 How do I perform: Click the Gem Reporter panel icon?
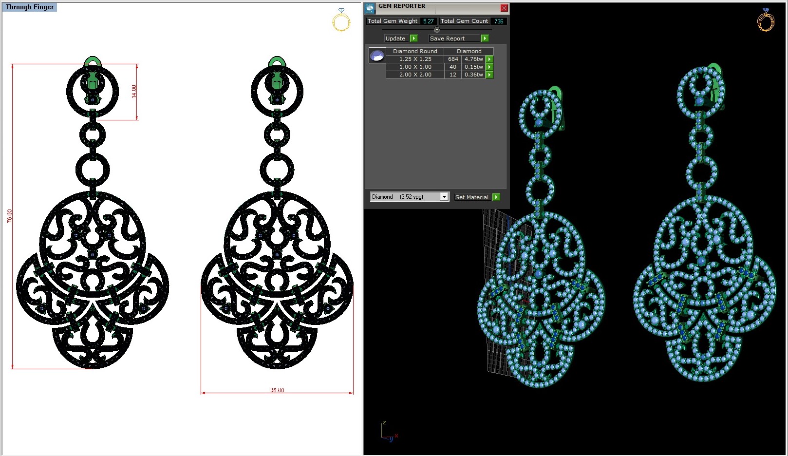coord(370,8)
